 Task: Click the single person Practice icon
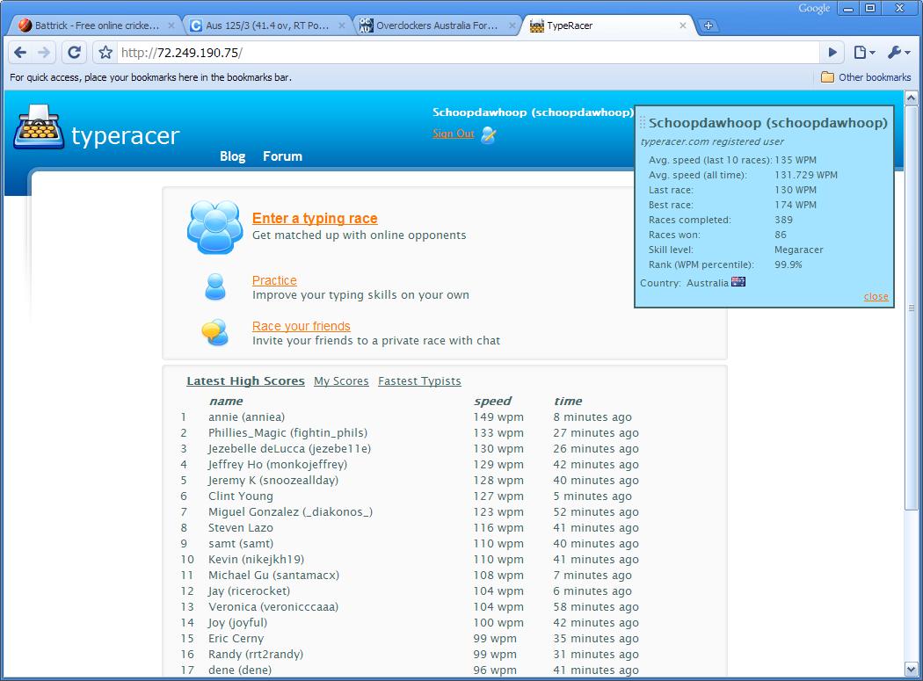[214, 286]
